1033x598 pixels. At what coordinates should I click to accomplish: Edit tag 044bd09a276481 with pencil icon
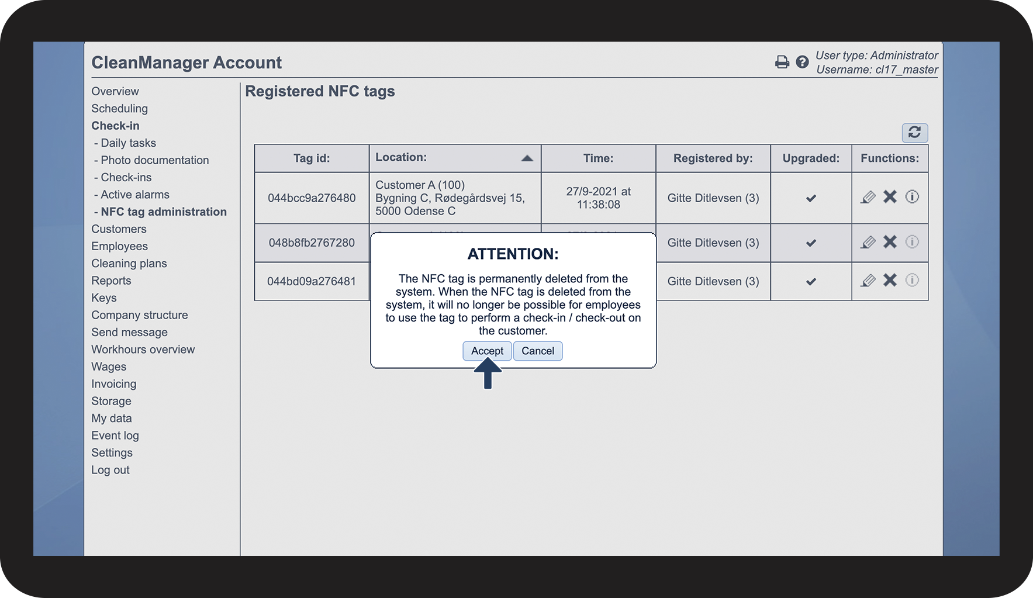pos(868,281)
